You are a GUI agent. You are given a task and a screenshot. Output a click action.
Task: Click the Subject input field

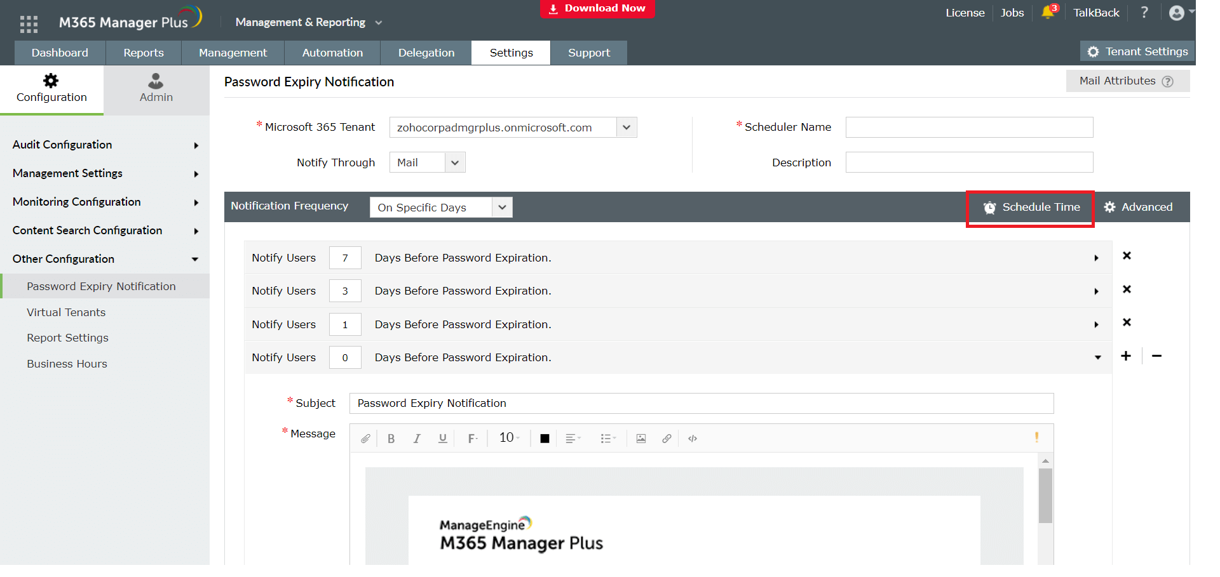coord(701,404)
